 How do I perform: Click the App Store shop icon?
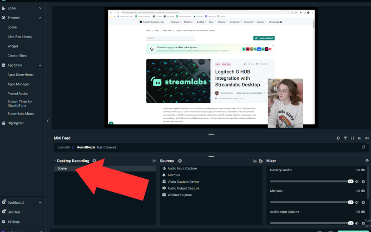point(4,65)
